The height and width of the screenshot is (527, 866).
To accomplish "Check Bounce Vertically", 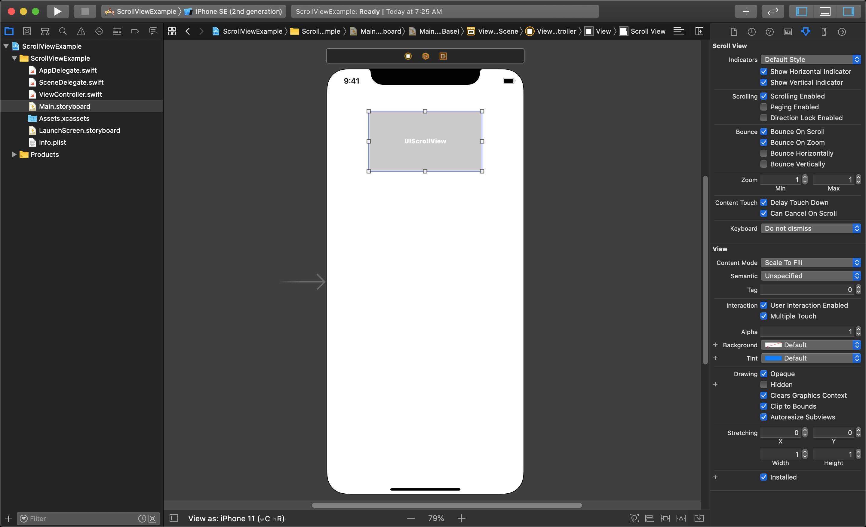I will pyautogui.click(x=764, y=164).
